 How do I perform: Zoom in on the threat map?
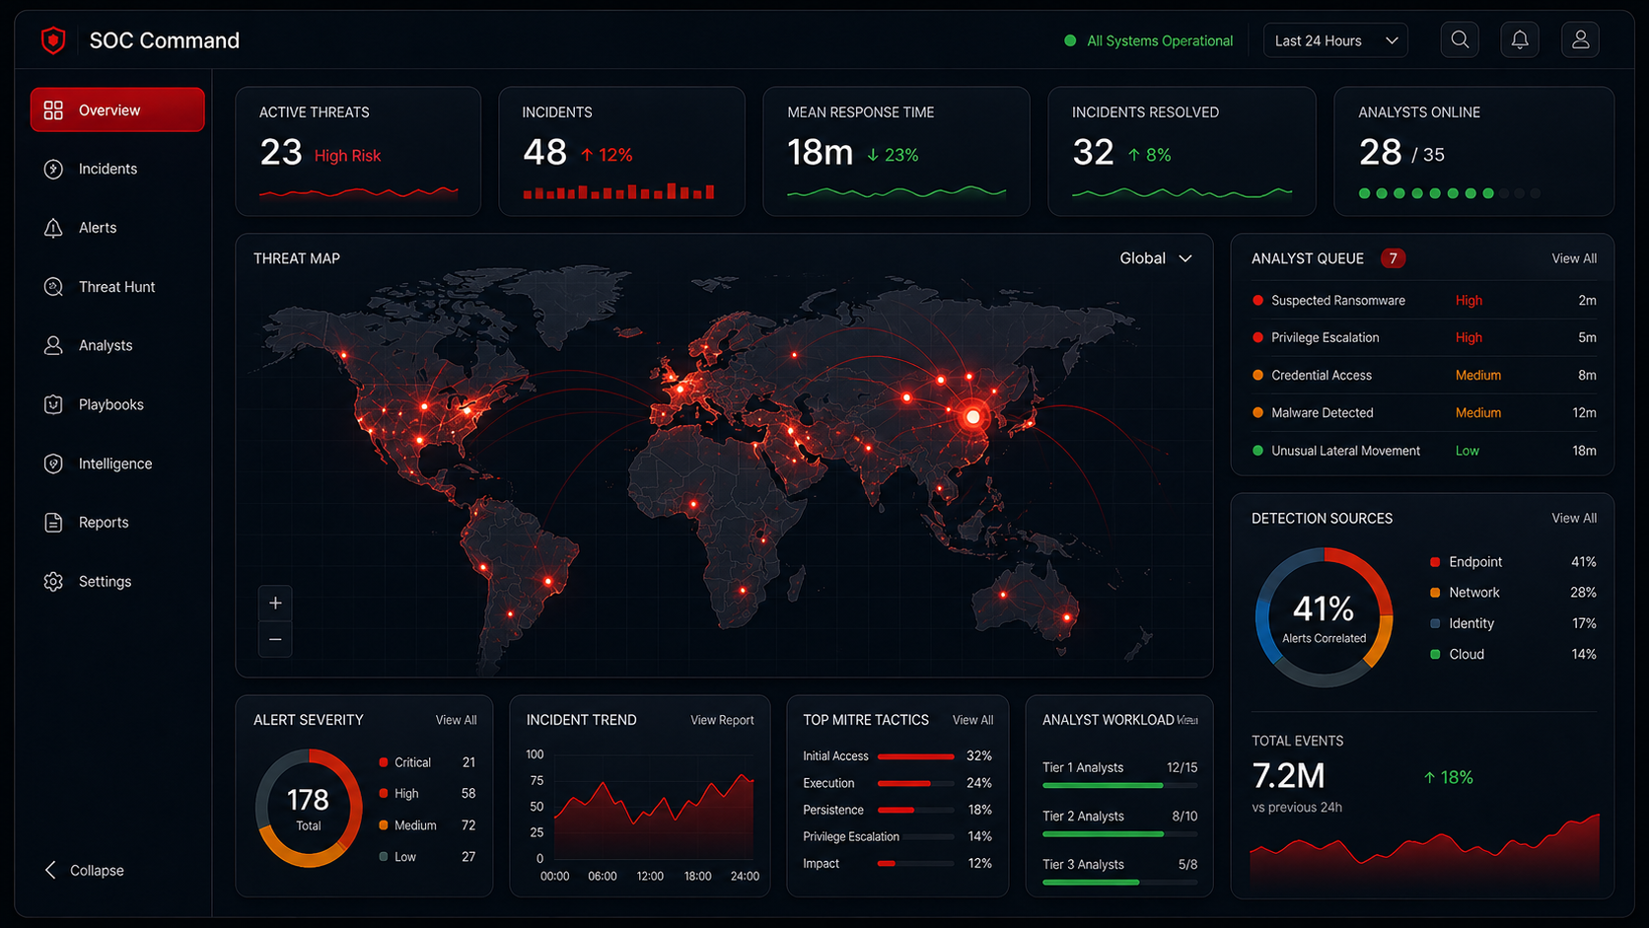(275, 603)
